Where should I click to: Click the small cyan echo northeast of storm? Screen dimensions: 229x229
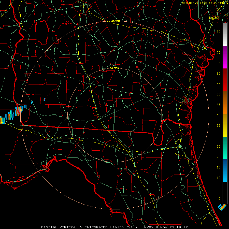[32, 103]
